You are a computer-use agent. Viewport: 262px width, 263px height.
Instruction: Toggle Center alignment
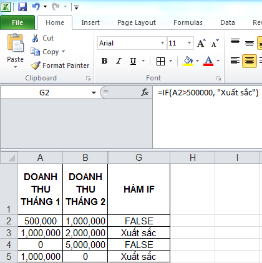tap(250, 61)
